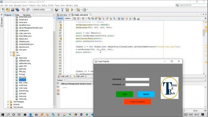
Task: Click the Save All toolbar icon
Action: (17, 9)
